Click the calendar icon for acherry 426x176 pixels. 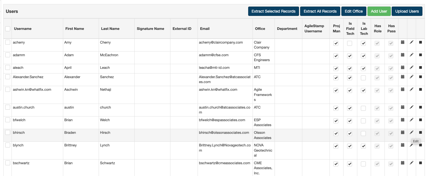click(403, 42)
